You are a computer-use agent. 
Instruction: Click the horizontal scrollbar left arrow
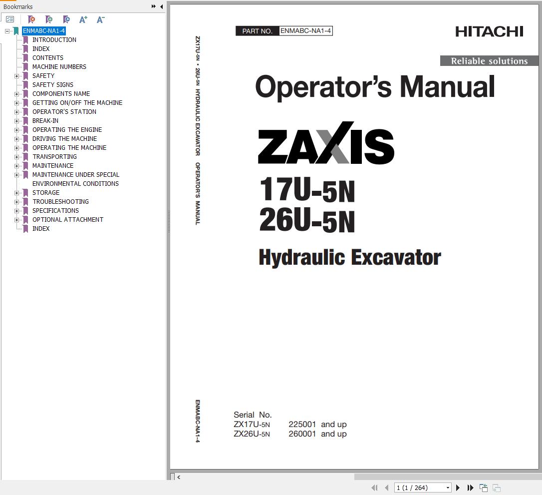pos(179,478)
